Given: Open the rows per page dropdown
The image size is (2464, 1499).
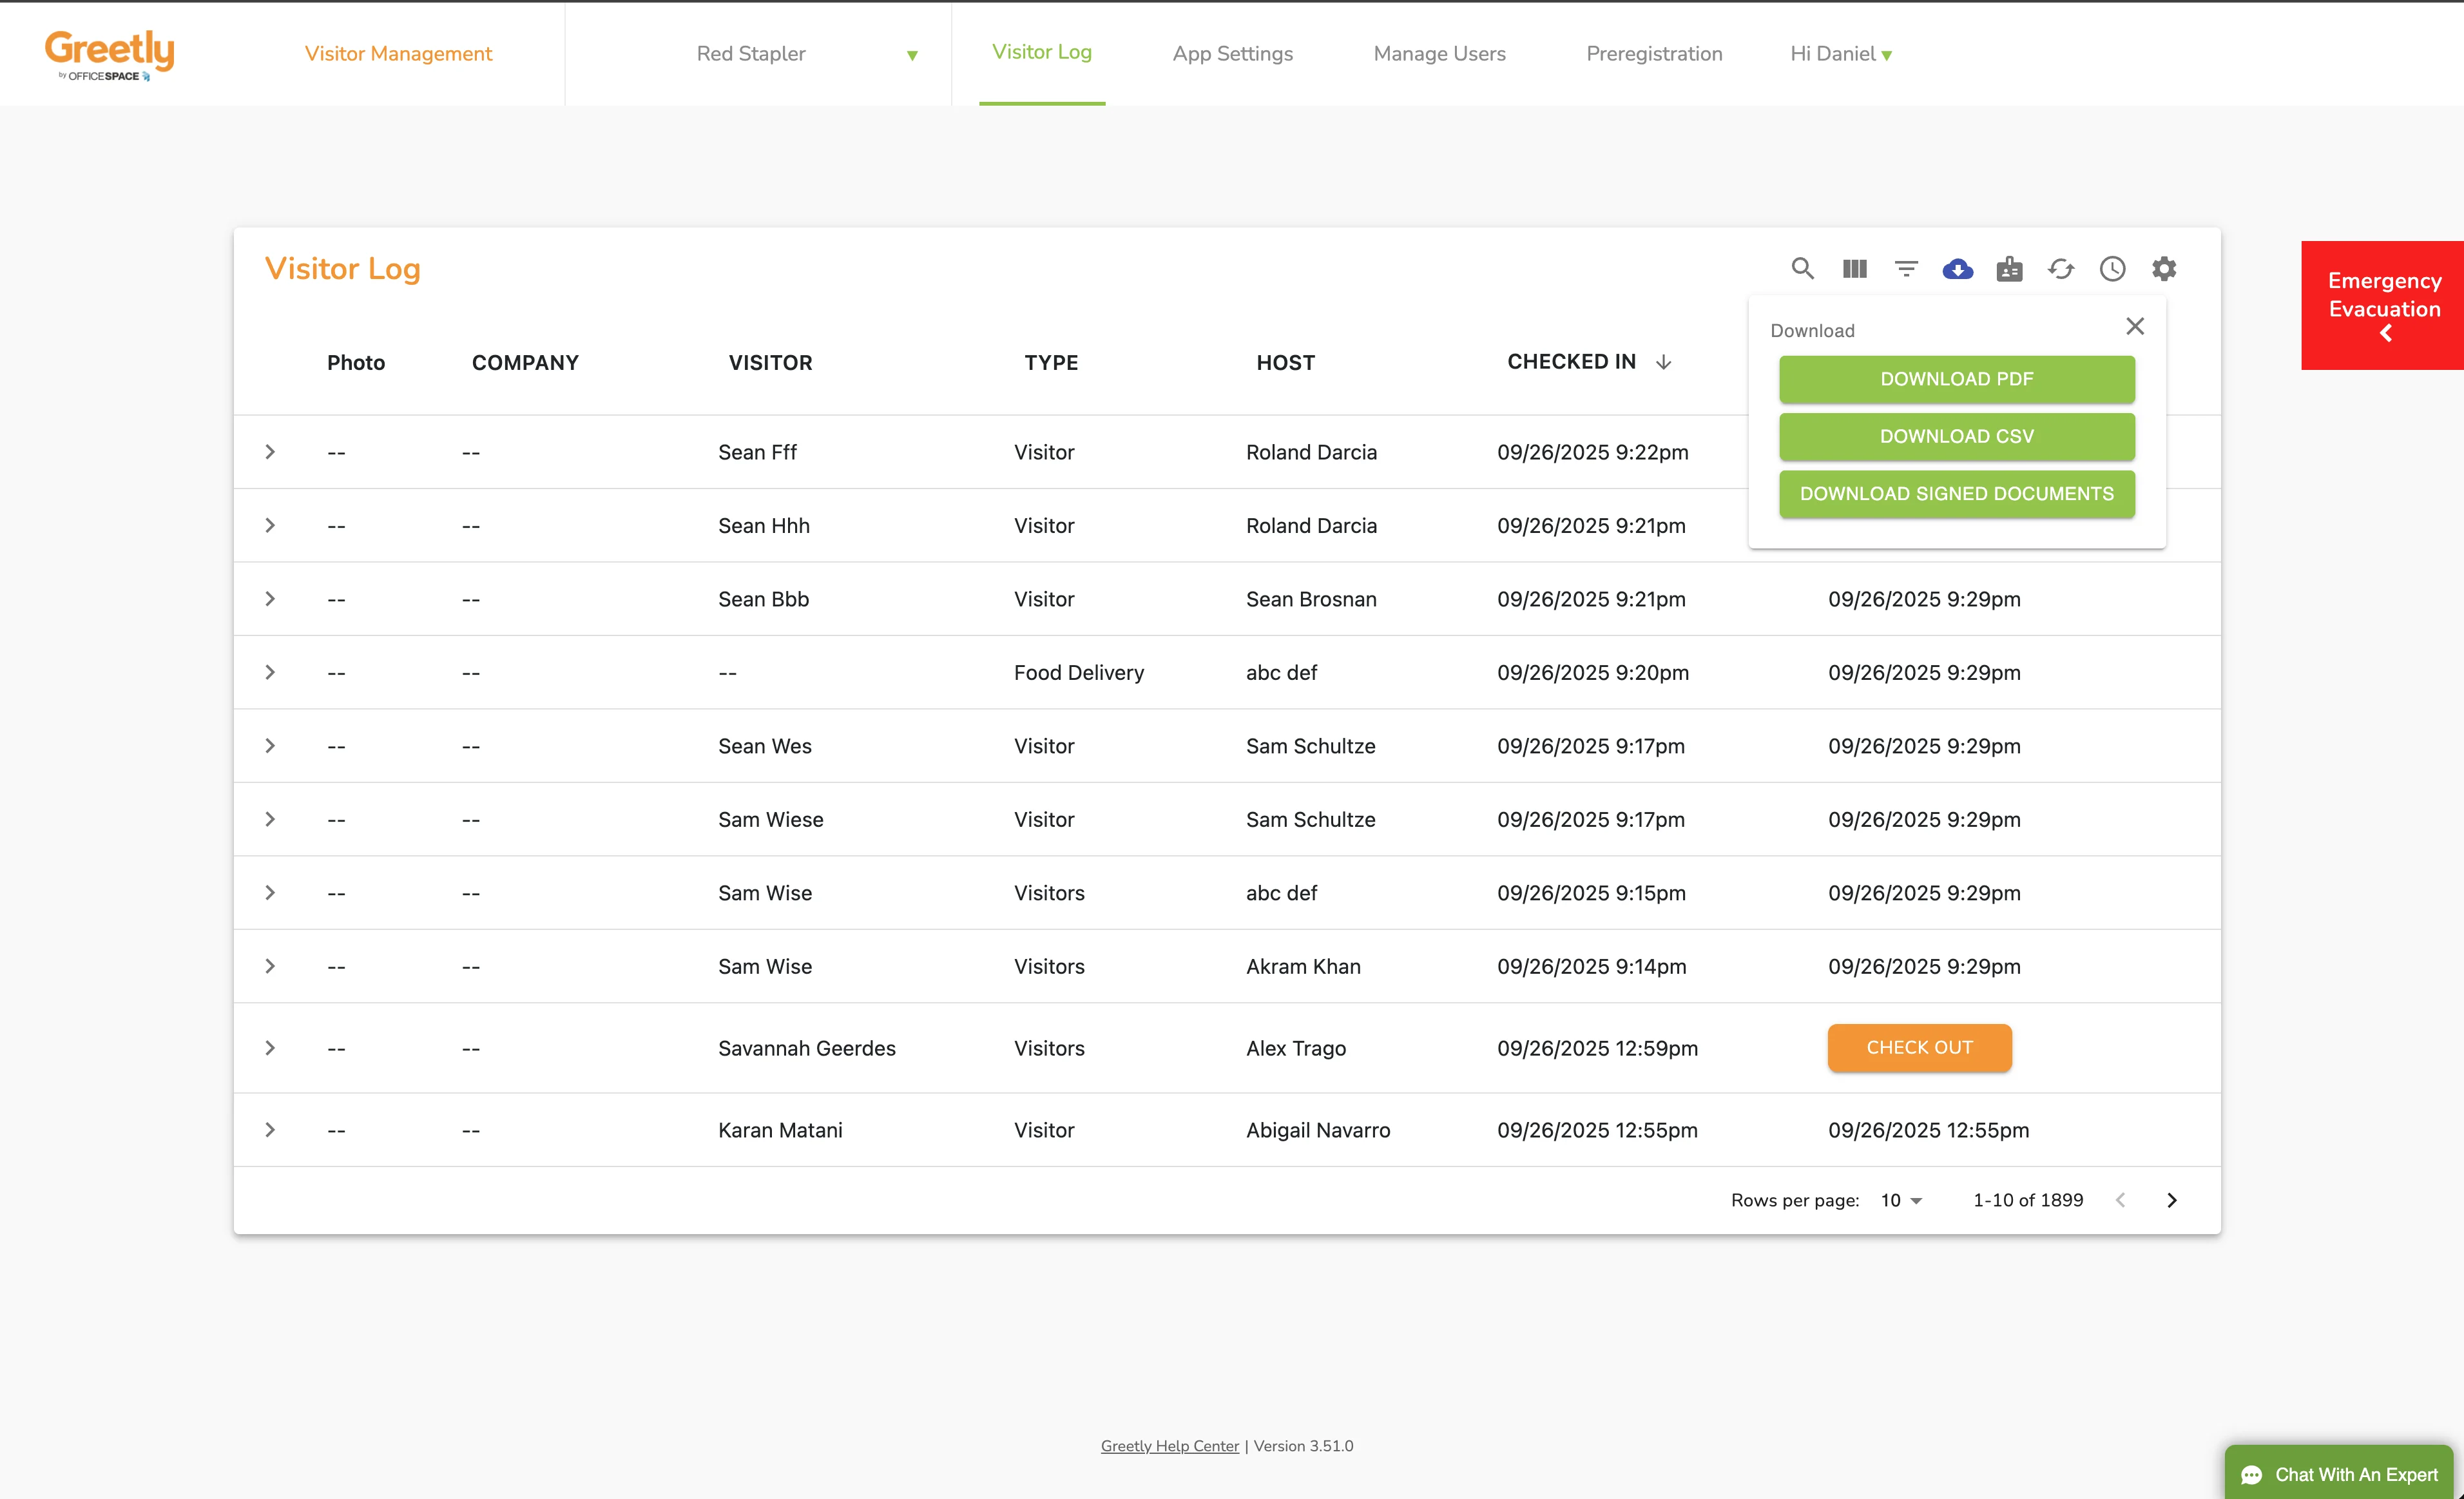Looking at the screenshot, I should point(1901,1200).
